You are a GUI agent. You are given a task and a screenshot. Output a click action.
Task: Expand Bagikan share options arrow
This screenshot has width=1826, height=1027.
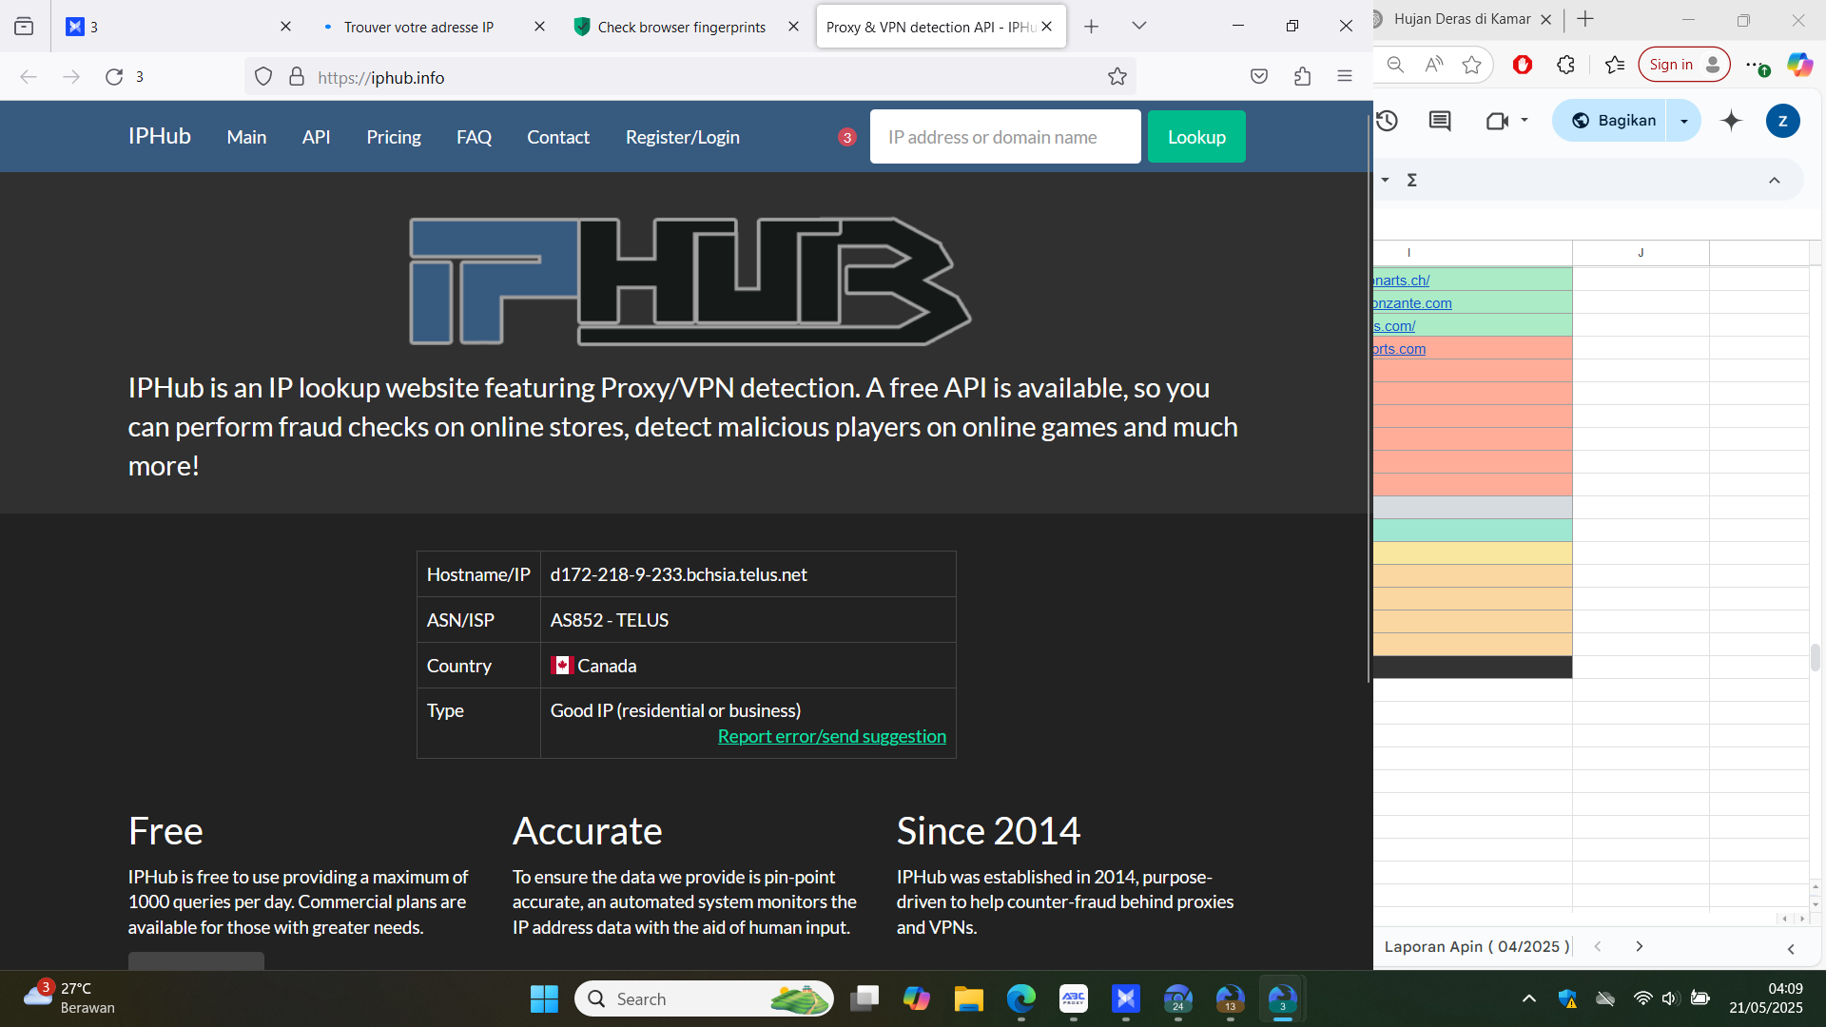pos(1684,121)
